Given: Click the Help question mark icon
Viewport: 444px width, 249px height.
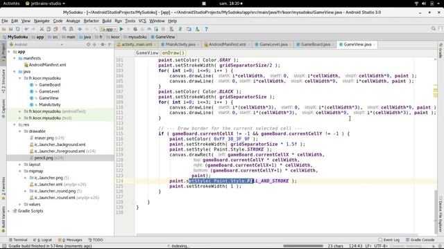Looking at the screenshot, I should 206,29.
